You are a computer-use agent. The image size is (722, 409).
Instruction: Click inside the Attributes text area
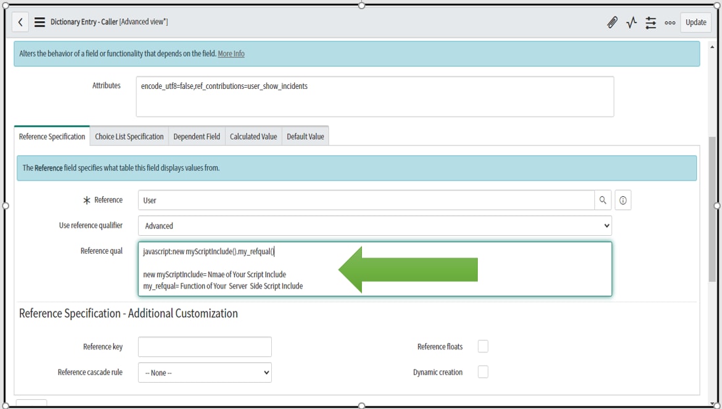pyautogui.click(x=373, y=95)
